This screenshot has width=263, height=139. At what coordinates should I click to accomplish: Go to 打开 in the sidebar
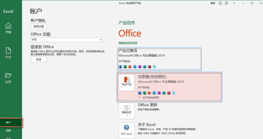(8, 78)
